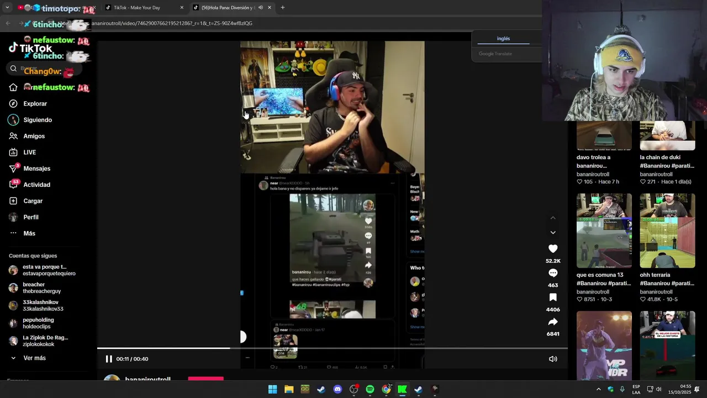
Task: Click the browser back arrow
Action: [8, 23]
